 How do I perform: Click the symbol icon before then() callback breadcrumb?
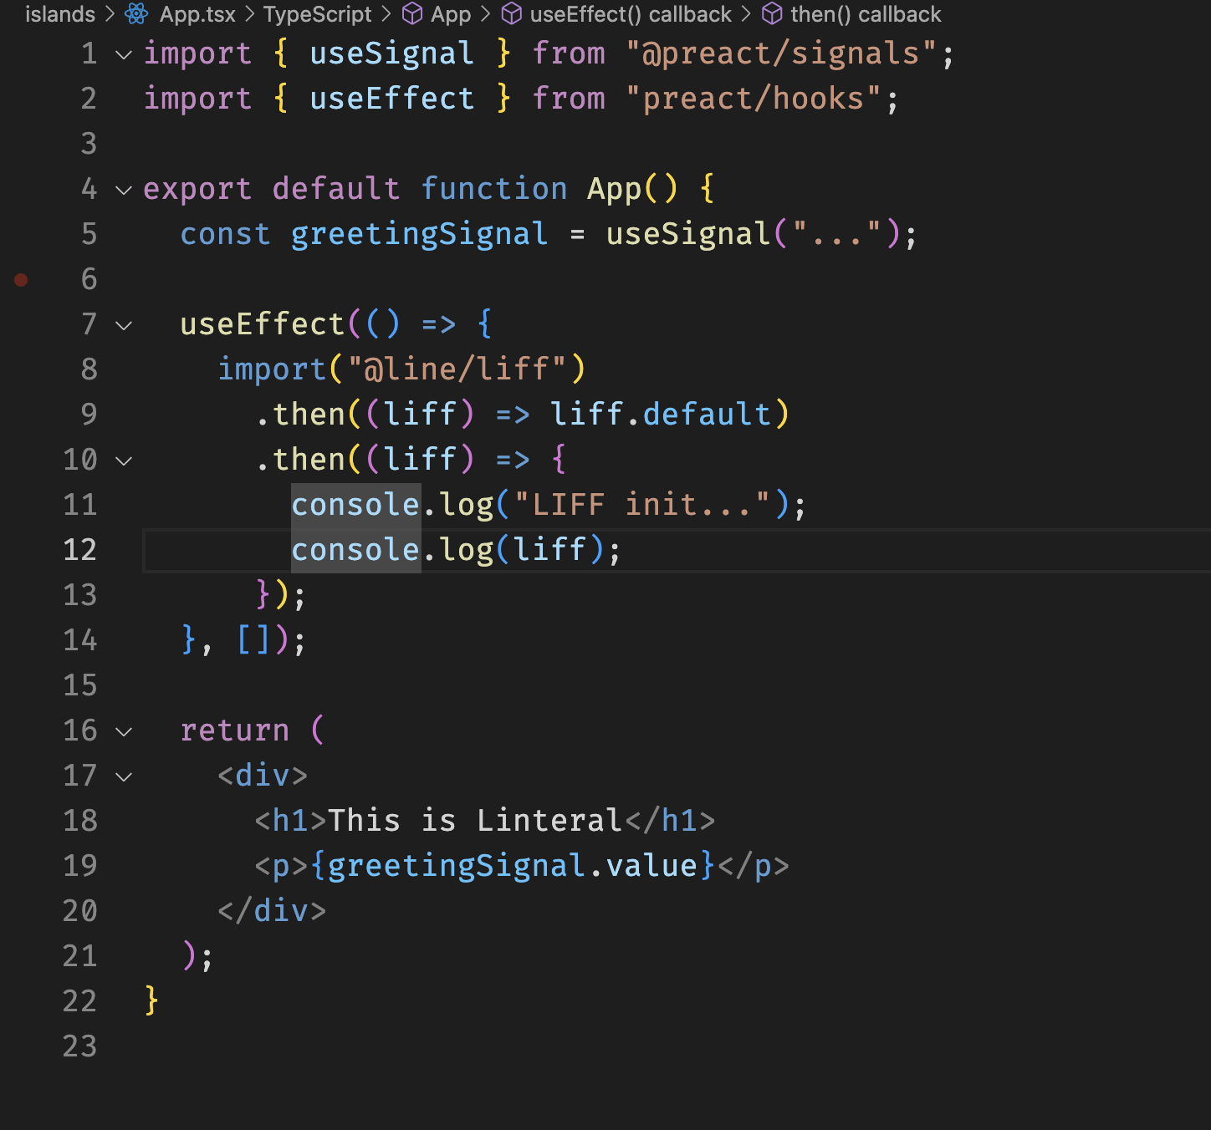point(771,14)
